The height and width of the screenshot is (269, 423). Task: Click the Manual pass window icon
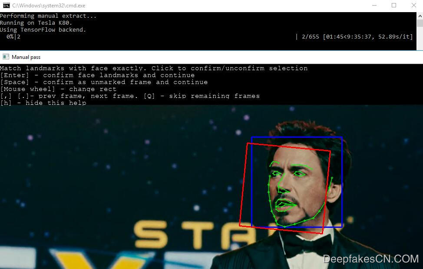pyautogui.click(x=6, y=57)
